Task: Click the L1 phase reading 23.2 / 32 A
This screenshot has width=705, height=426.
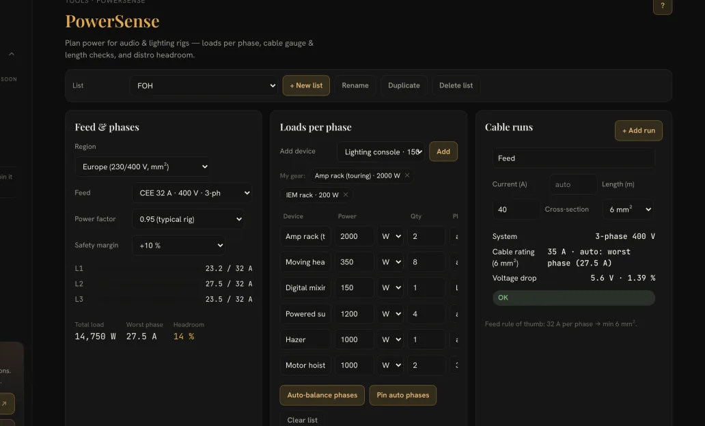Action: [x=229, y=268]
